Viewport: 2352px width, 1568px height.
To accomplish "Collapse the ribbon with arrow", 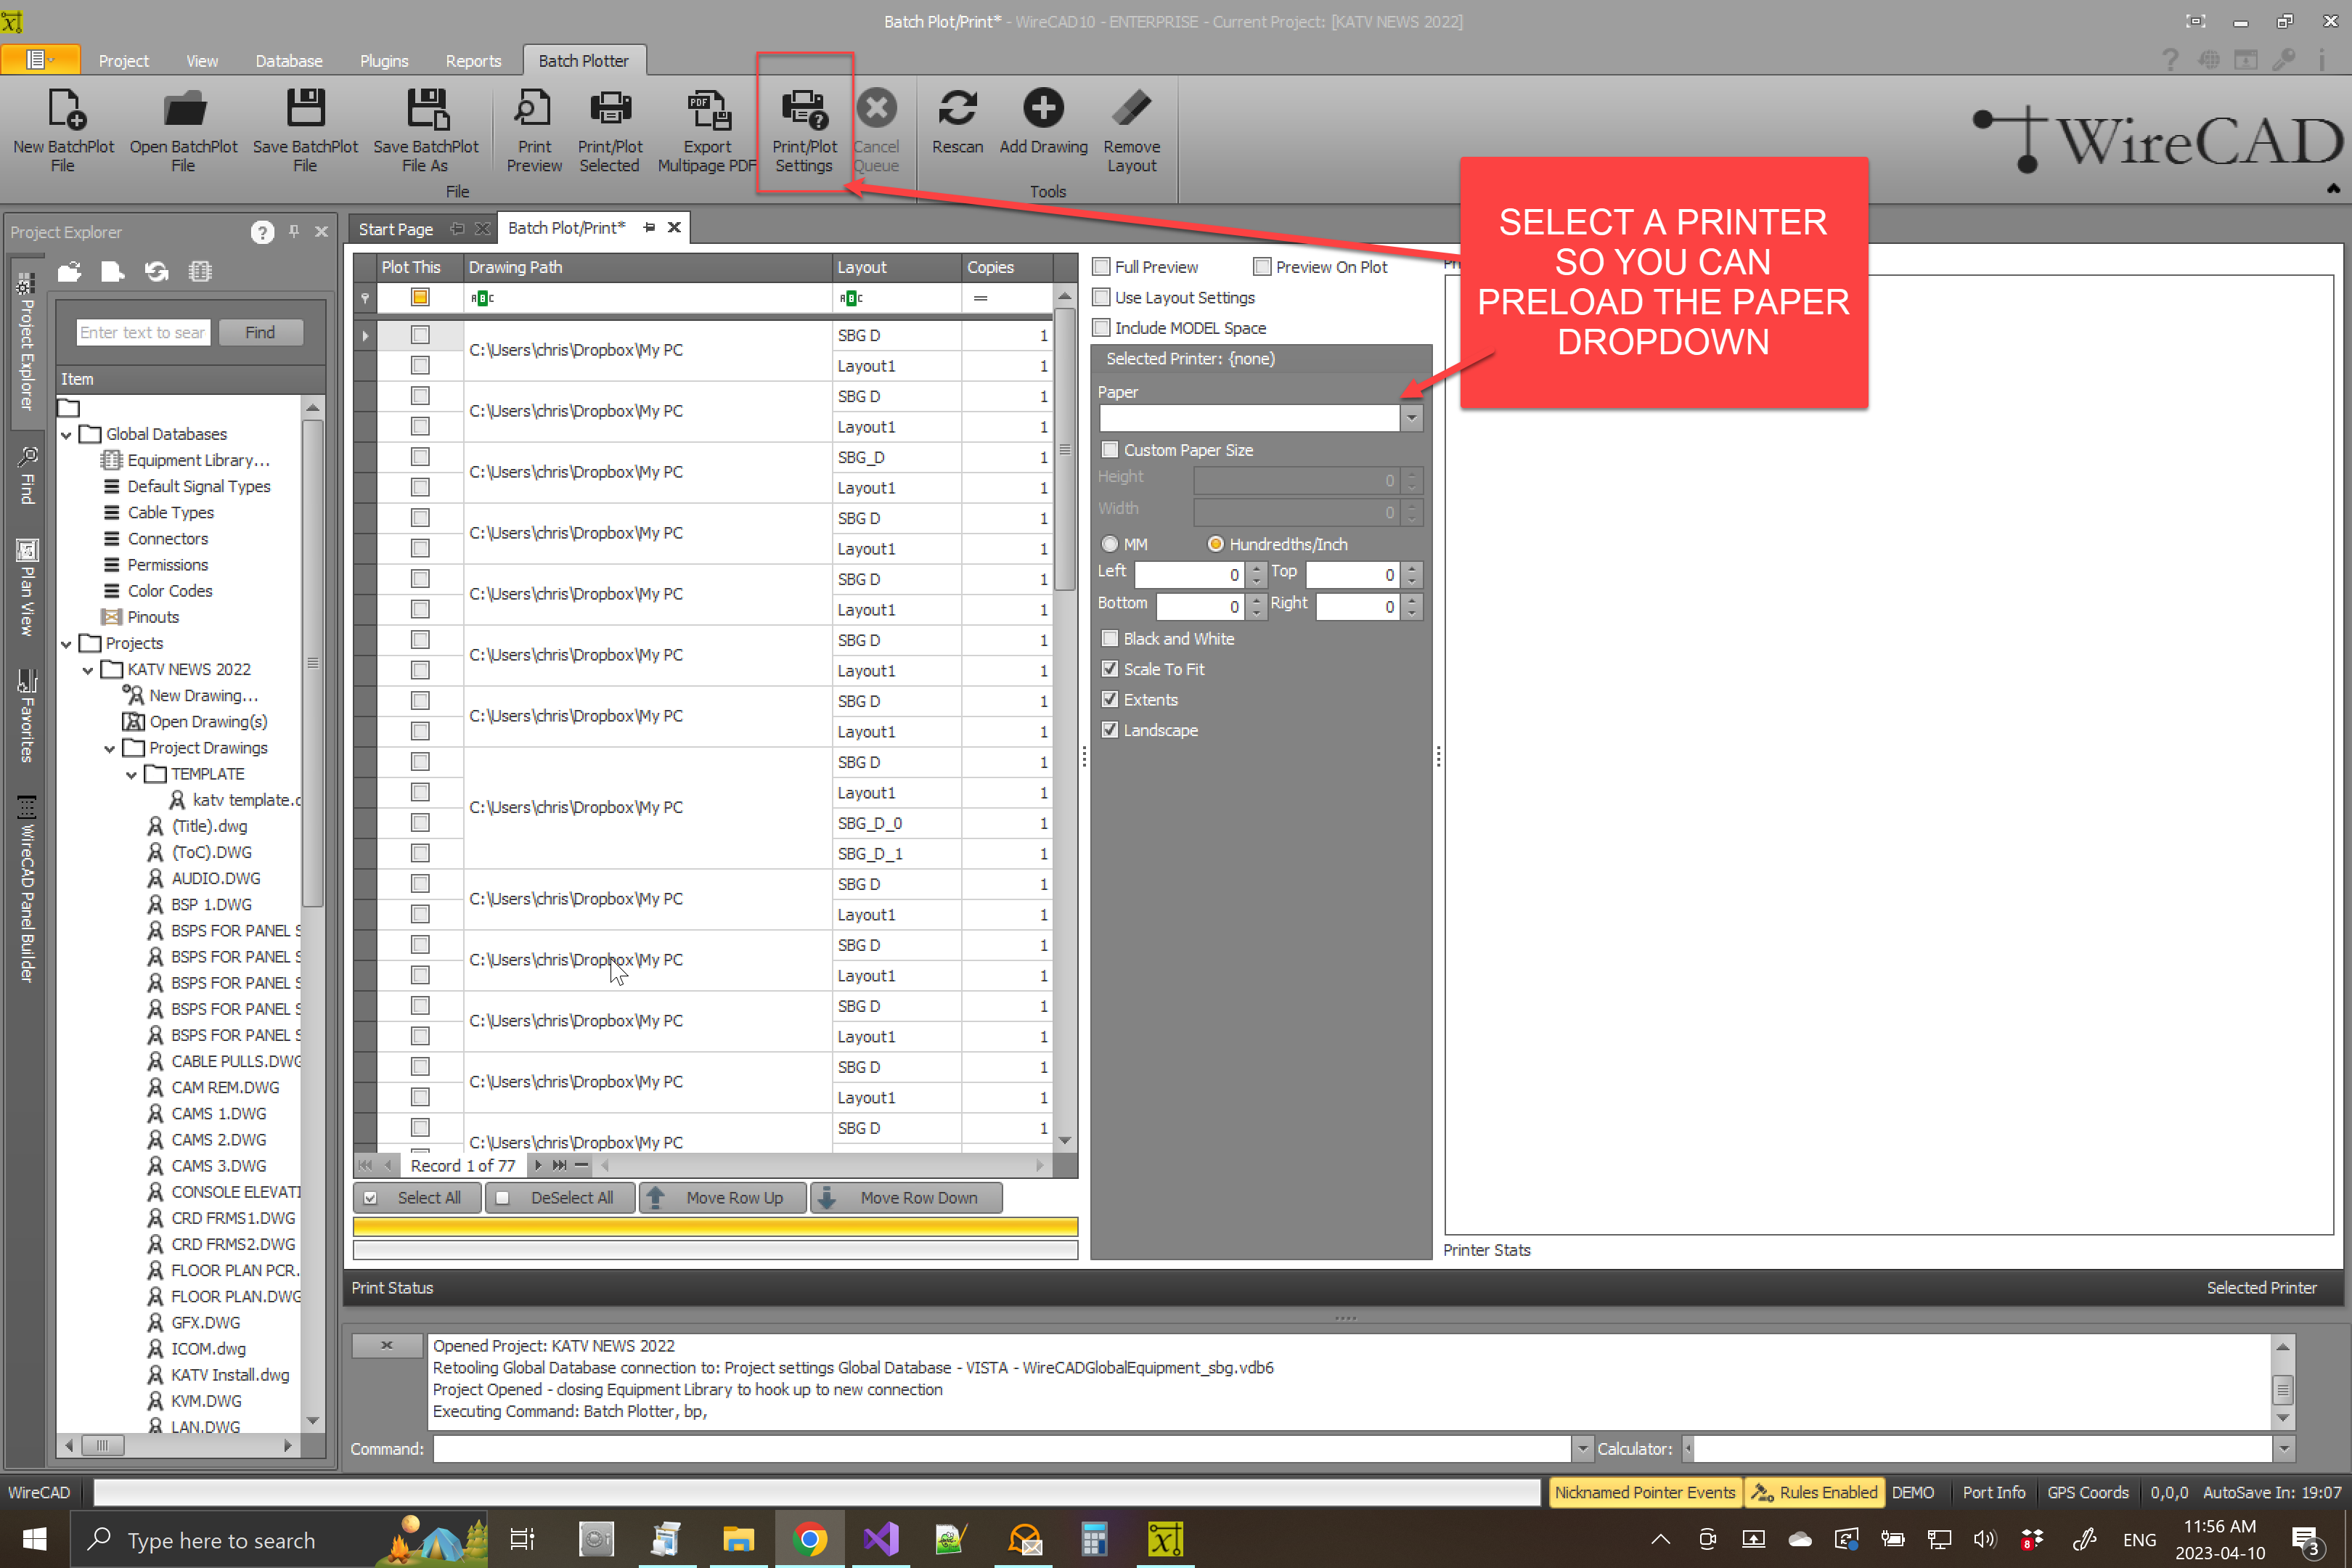I will click(x=2333, y=188).
